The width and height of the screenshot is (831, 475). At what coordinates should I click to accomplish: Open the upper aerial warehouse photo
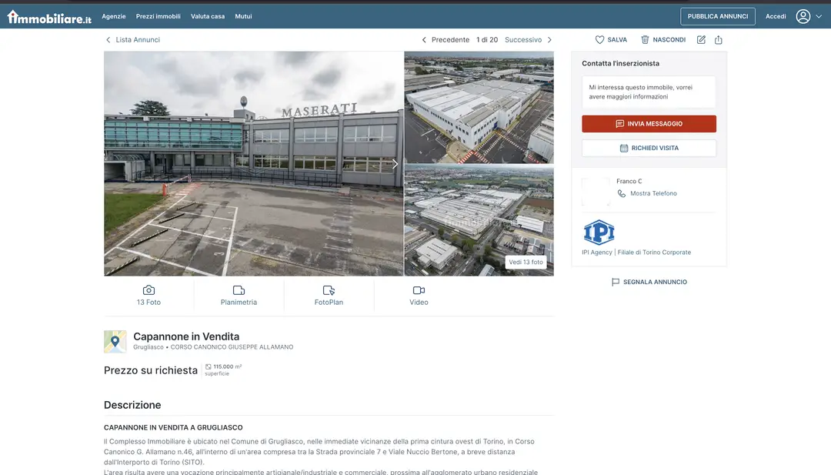click(x=479, y=107)
